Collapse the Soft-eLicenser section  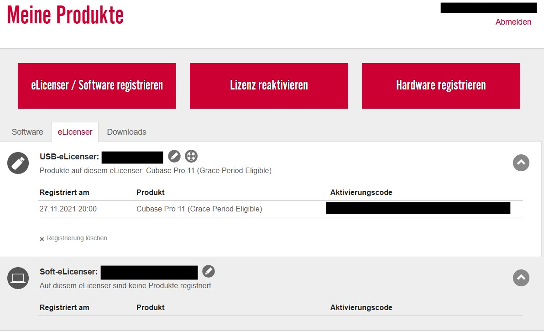521,278
